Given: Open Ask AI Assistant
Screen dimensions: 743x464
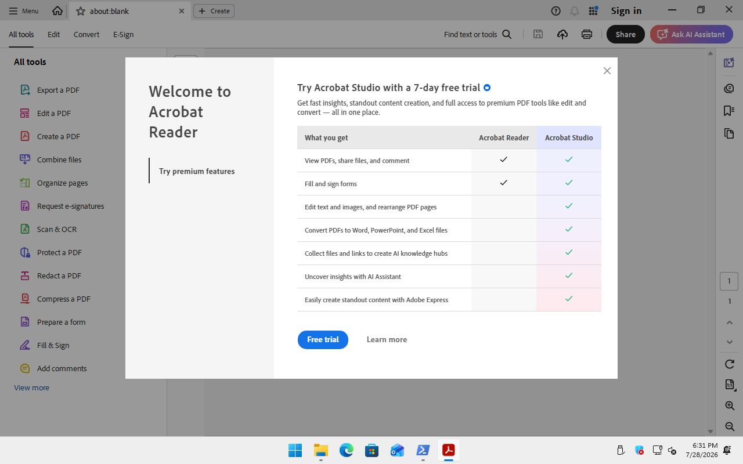Looking at the screenshot, I should pos(691,34).
